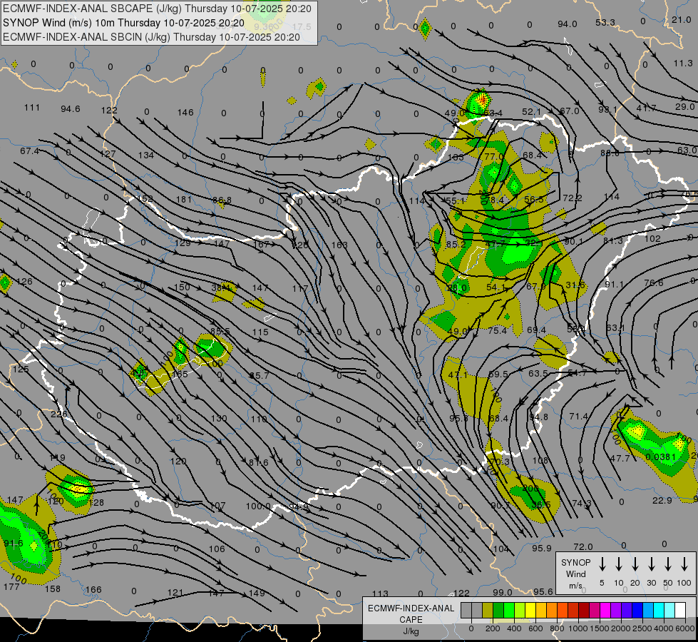Click the 72.0 value on the map
The height and width of the screenshot is (642, 698).
coord(582,546)
